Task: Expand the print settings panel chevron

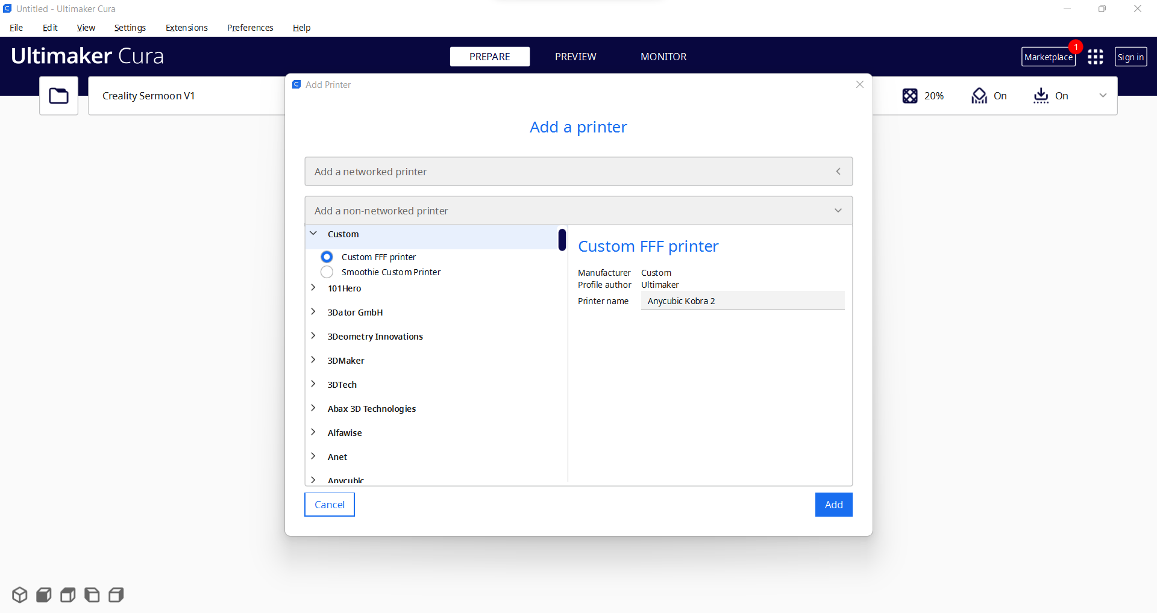Action: 1103,96
